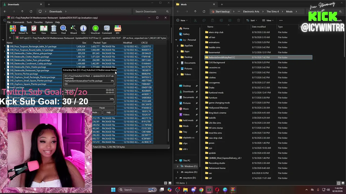Open the Find magnifier tool in WinRAR
346x194 pixels.
[64, 30]
